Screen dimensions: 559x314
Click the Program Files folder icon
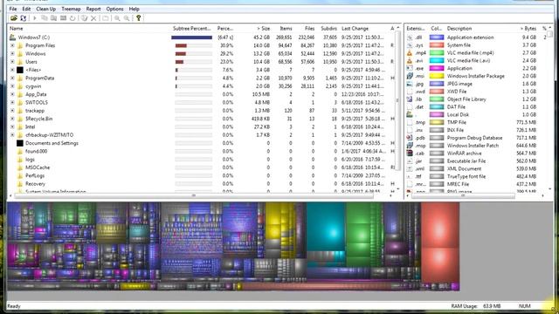(20, 45)
